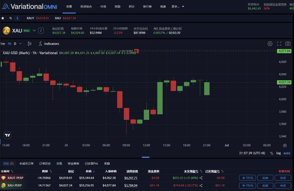Screen dimensions: 294x191
Task: Select the 1h chart interval
Action: point(10,44)
